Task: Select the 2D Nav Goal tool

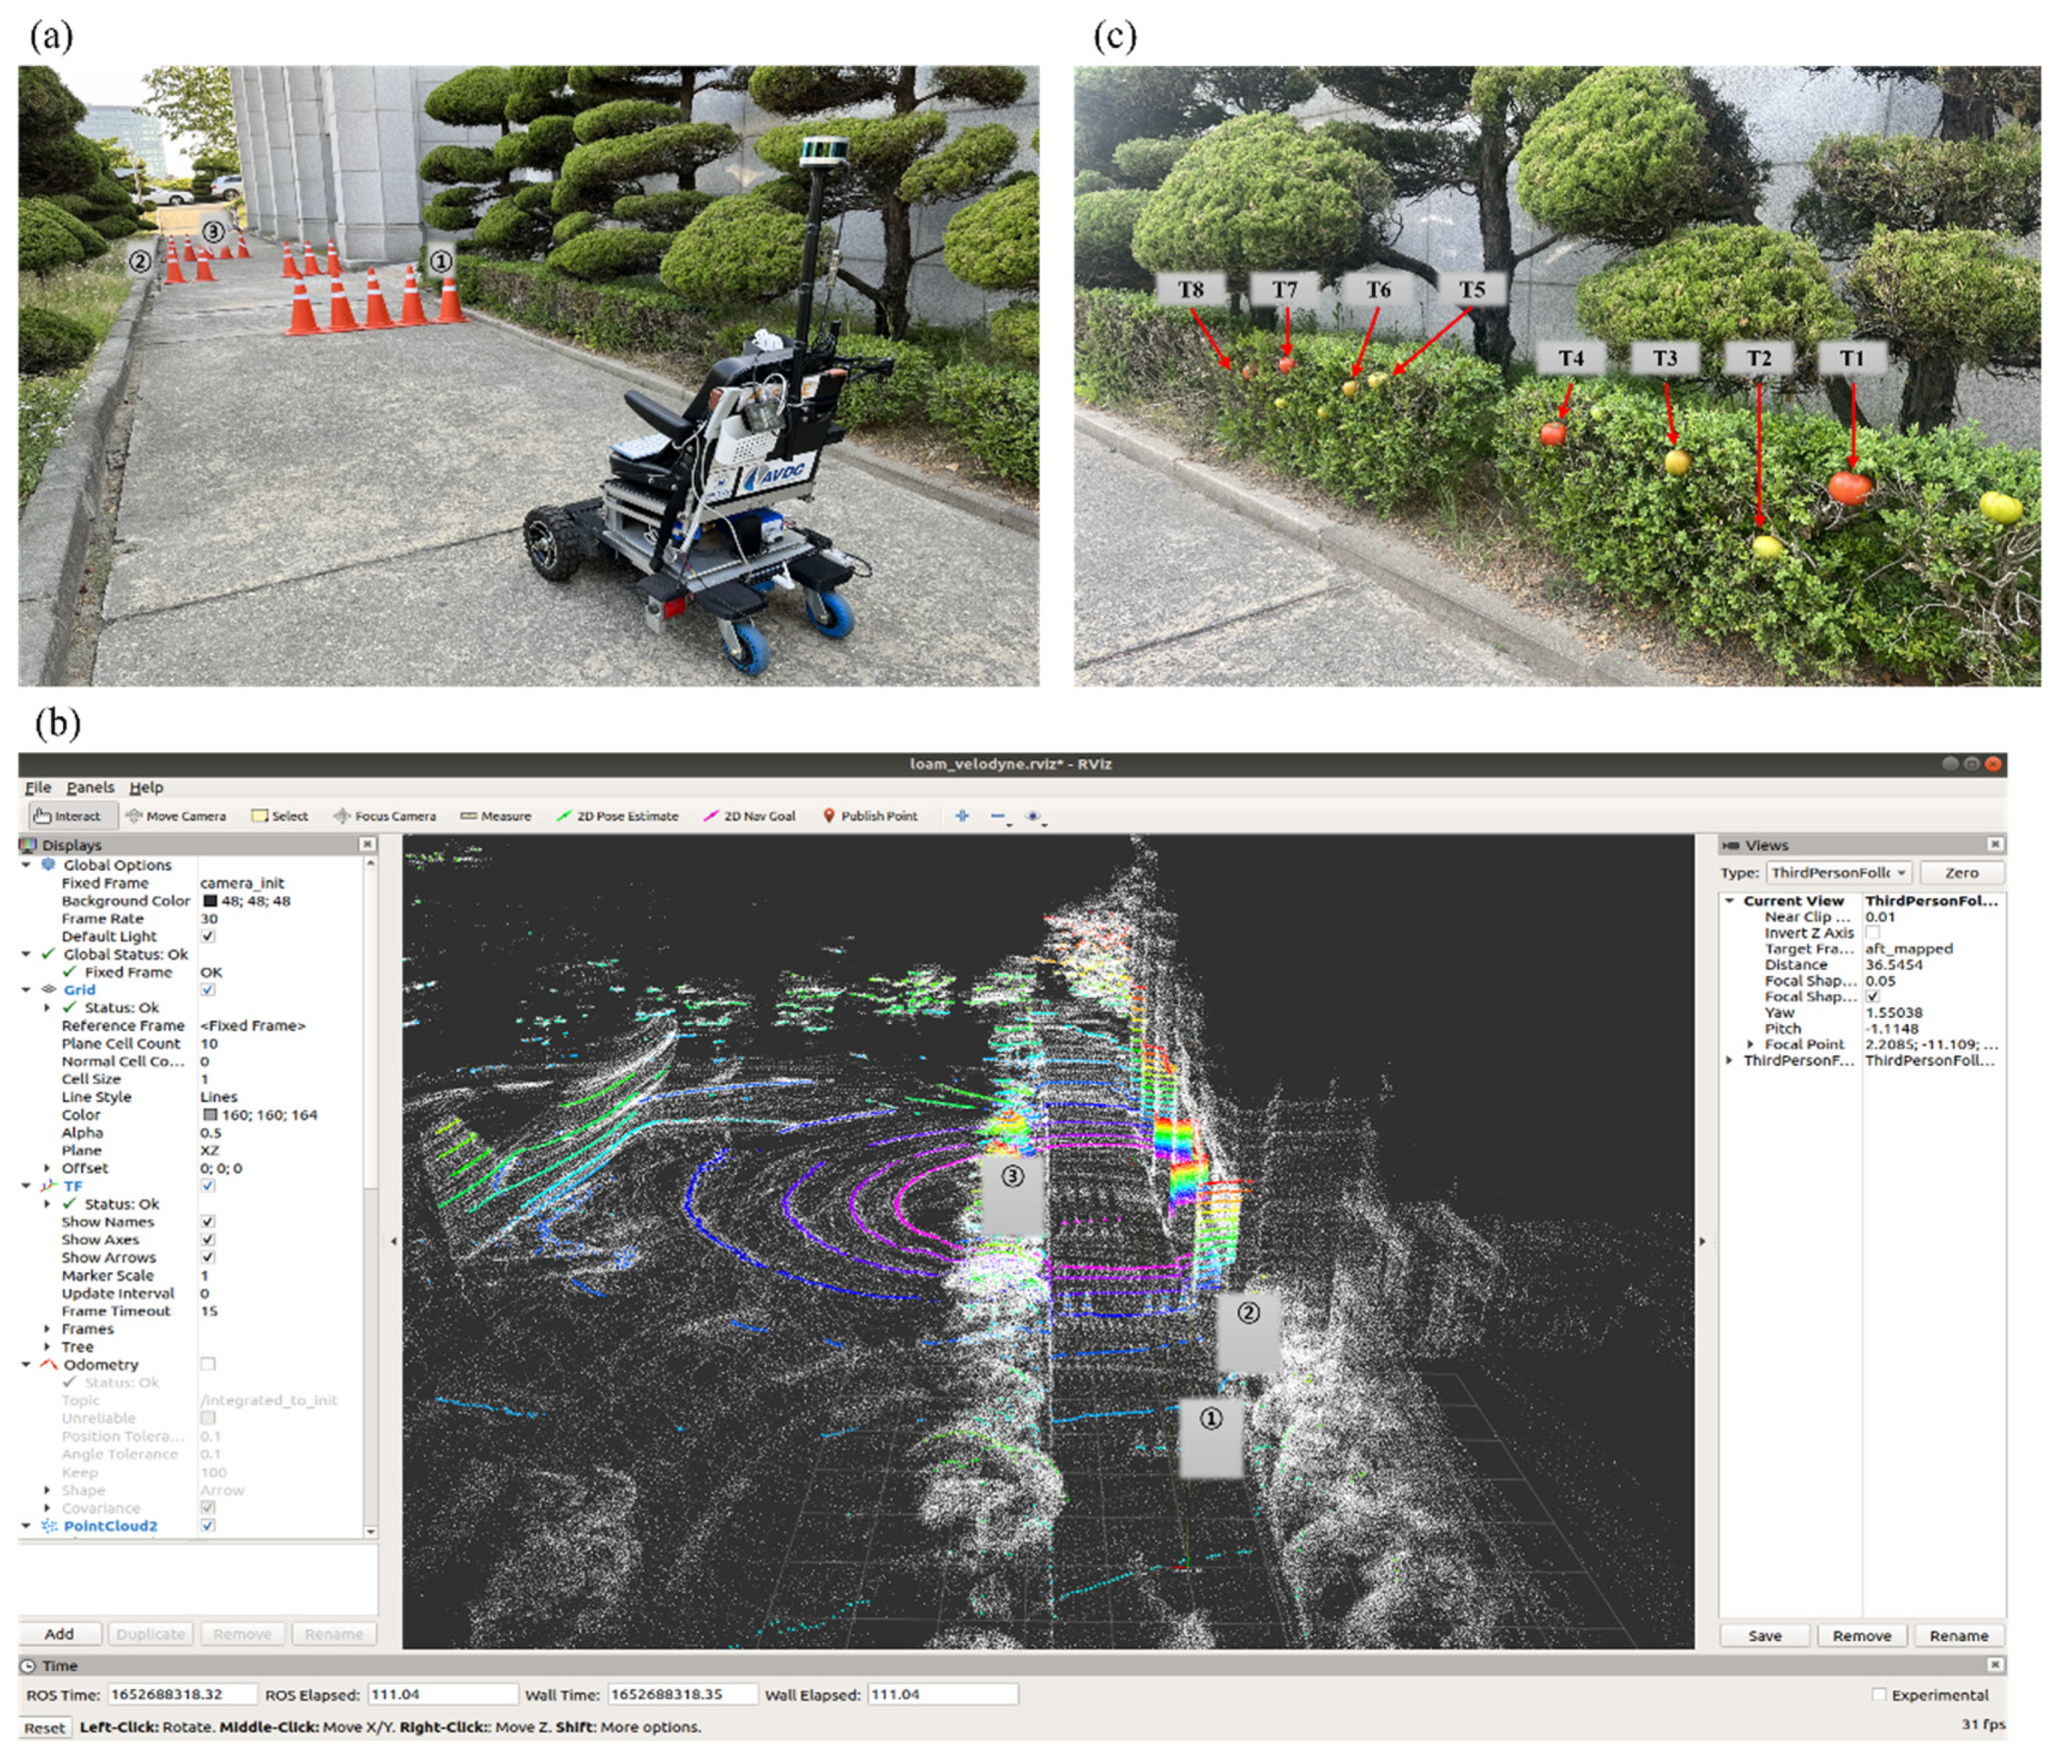Action: (750, 816)
